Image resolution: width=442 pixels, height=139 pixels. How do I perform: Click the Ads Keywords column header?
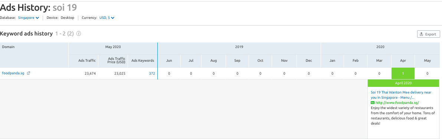click(x=143, y=61)
